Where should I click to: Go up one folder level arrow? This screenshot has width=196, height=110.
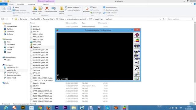tap(13, 19)
